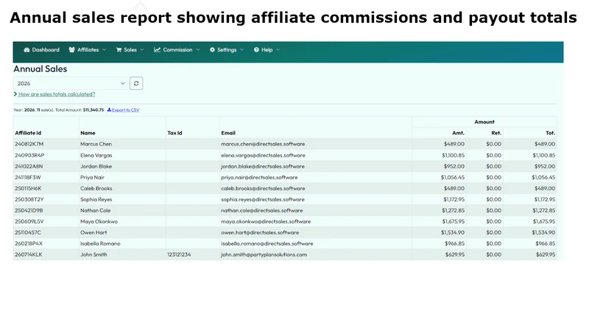Click Maya Okonkwo's $1,675.95 Amt. value

(x=454, y=221)
